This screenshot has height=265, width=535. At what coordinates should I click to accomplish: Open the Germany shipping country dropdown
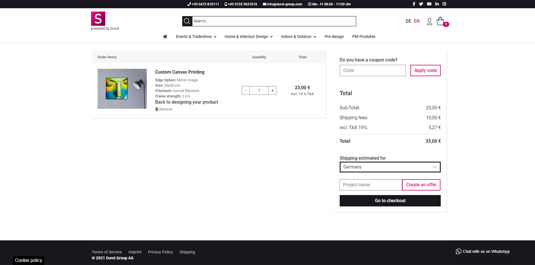(x=390, y=167)
